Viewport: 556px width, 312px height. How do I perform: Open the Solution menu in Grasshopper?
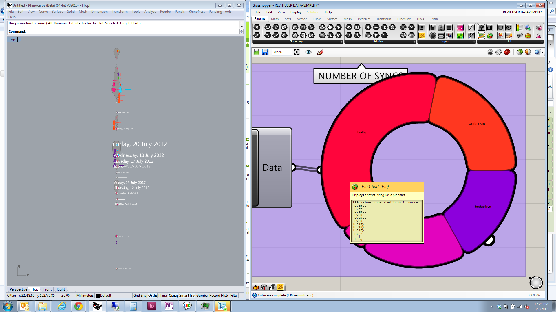pos(313,12)
